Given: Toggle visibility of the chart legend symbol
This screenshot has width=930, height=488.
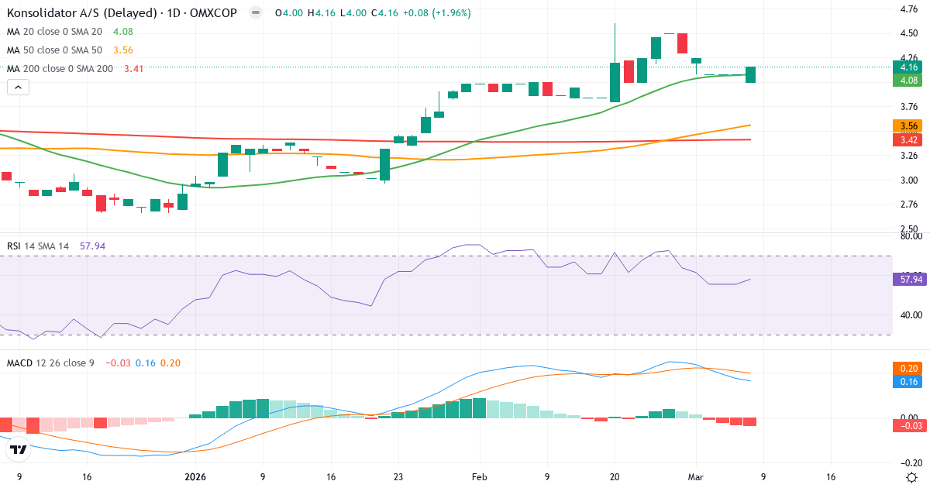Looking at the screenshot, I should [x=254, y=12].
